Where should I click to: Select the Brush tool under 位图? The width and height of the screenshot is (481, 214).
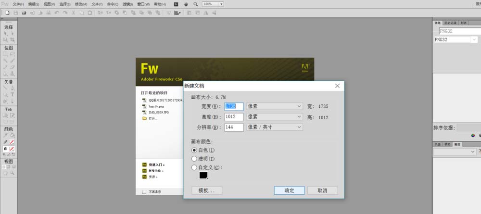13,61
